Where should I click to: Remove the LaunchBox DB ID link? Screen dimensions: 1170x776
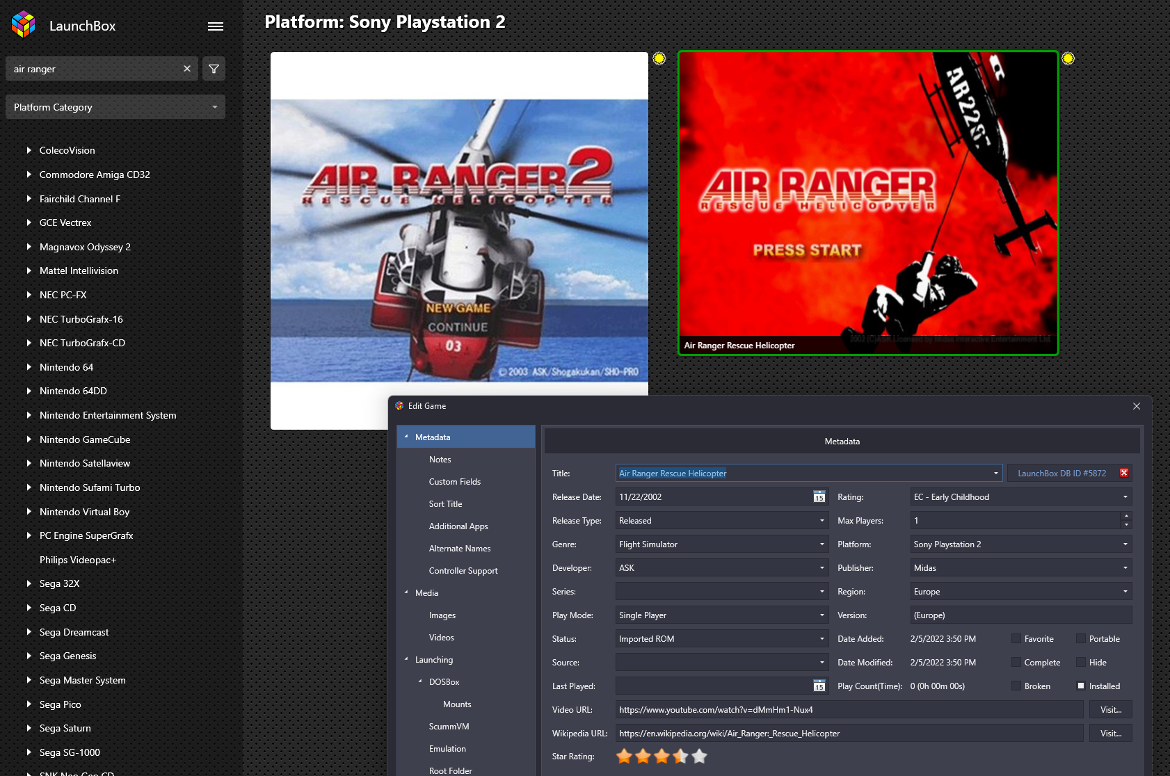1124,473
